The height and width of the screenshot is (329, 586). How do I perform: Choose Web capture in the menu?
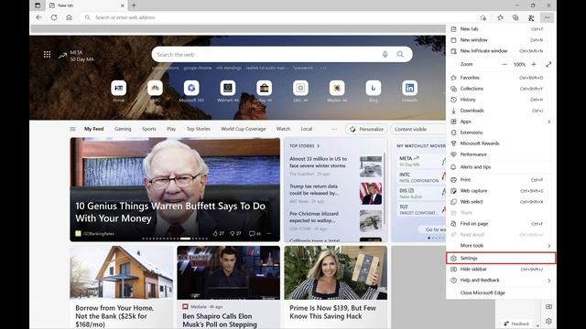501,191
